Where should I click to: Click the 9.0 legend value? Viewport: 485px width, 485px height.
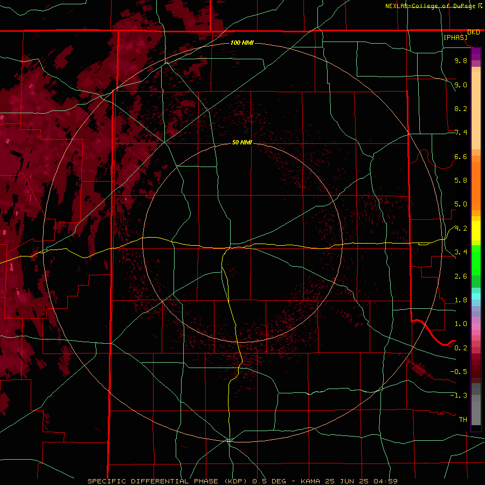click(x=461, y=85)
